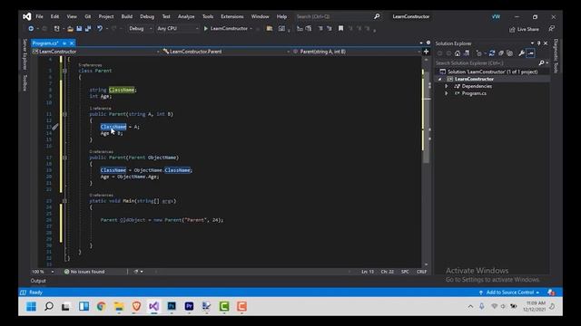Toggle auto-hide pin on Solution Explorer
The width and height of the screenshot is (581, 326).
[x=538, y=43]
